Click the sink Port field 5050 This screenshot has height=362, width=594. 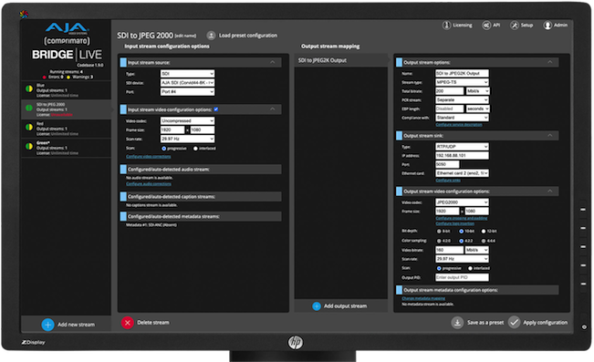(x=447, y=164)
